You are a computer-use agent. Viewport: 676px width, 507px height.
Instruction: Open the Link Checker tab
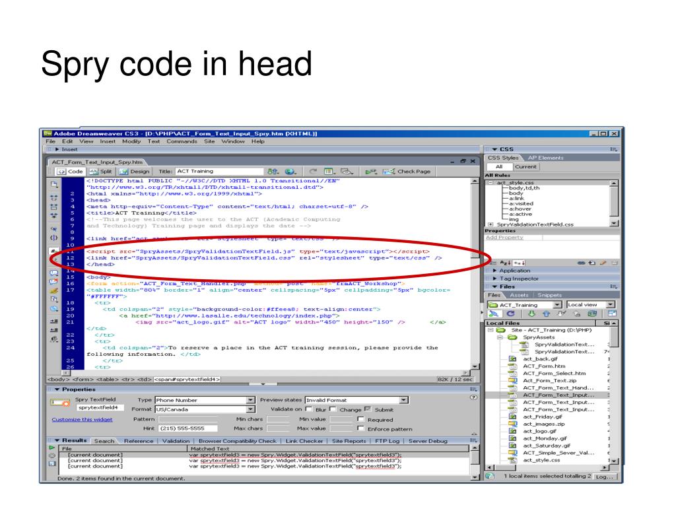pyautogui.click(x=304, y=441)
